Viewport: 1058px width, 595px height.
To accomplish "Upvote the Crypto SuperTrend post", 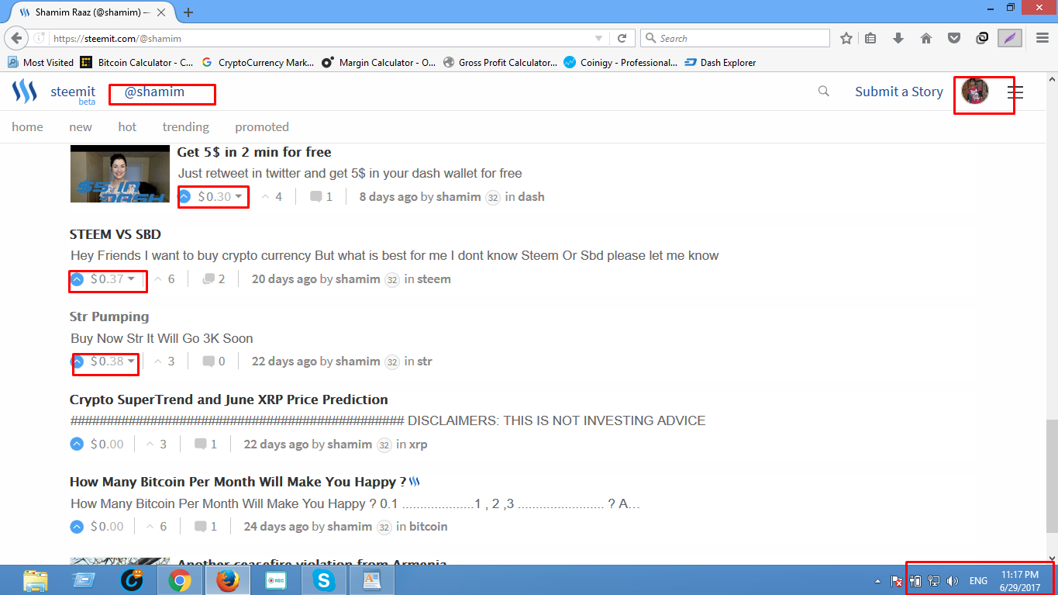I will (77, 445).
